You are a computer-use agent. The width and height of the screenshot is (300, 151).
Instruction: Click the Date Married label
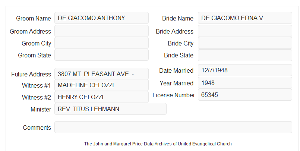click(x=176, y=70)
